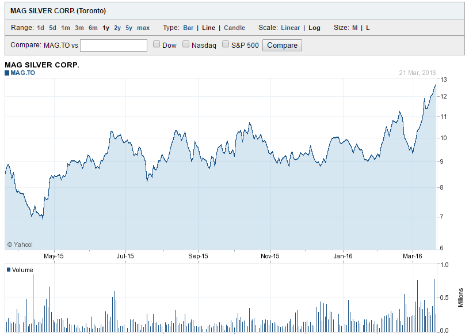
Task: Switch chart type to Candle
Action: point(234,28)
